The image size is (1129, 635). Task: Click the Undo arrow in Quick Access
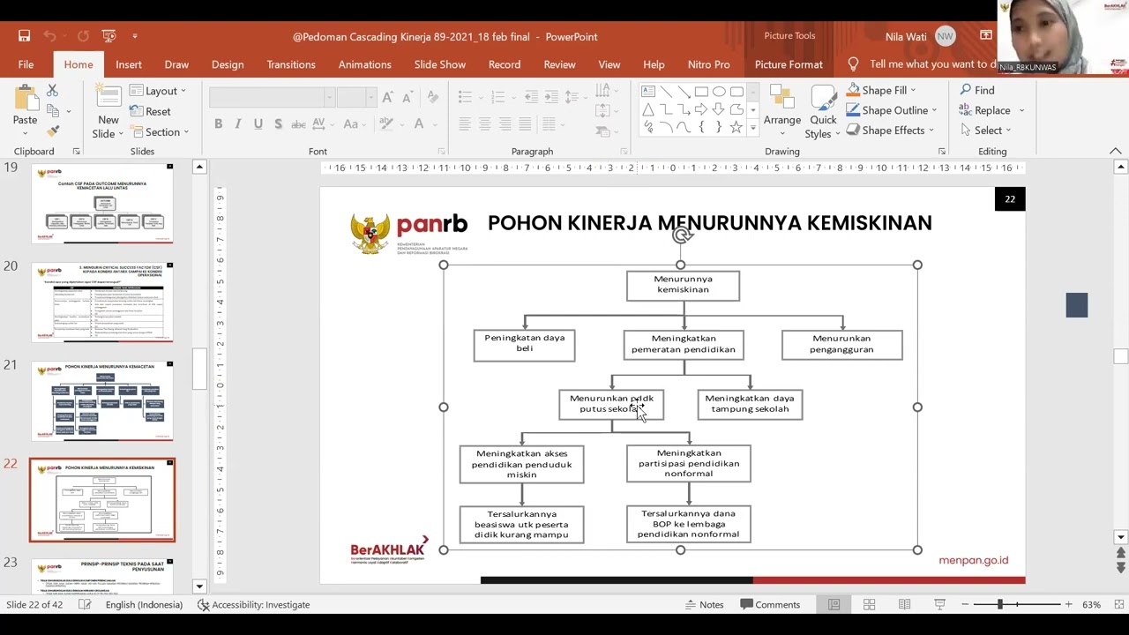pyautogui.click(x=50, y=36)
